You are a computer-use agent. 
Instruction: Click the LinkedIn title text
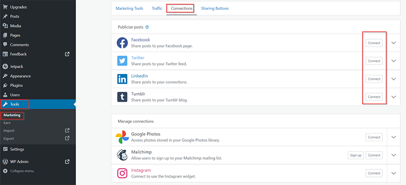tap(140, 76)
